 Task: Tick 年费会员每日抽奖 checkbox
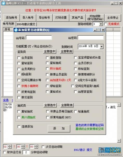click(x=48, y=111)
